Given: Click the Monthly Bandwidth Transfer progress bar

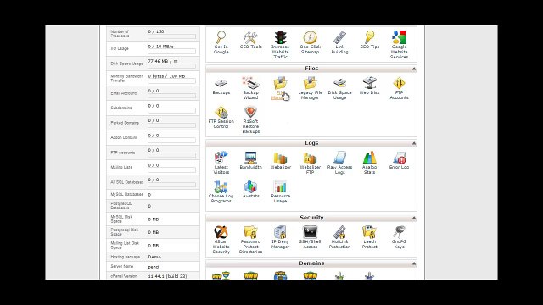Looking at the screenshot, I should pyautogui.click(x=171, y=81).
